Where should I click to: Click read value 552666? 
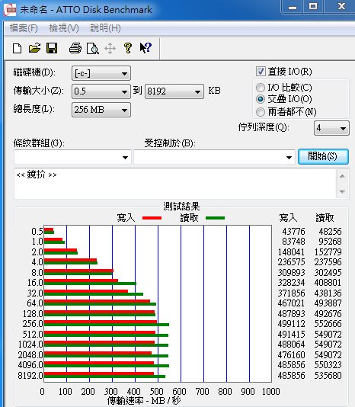coord(328,324)
